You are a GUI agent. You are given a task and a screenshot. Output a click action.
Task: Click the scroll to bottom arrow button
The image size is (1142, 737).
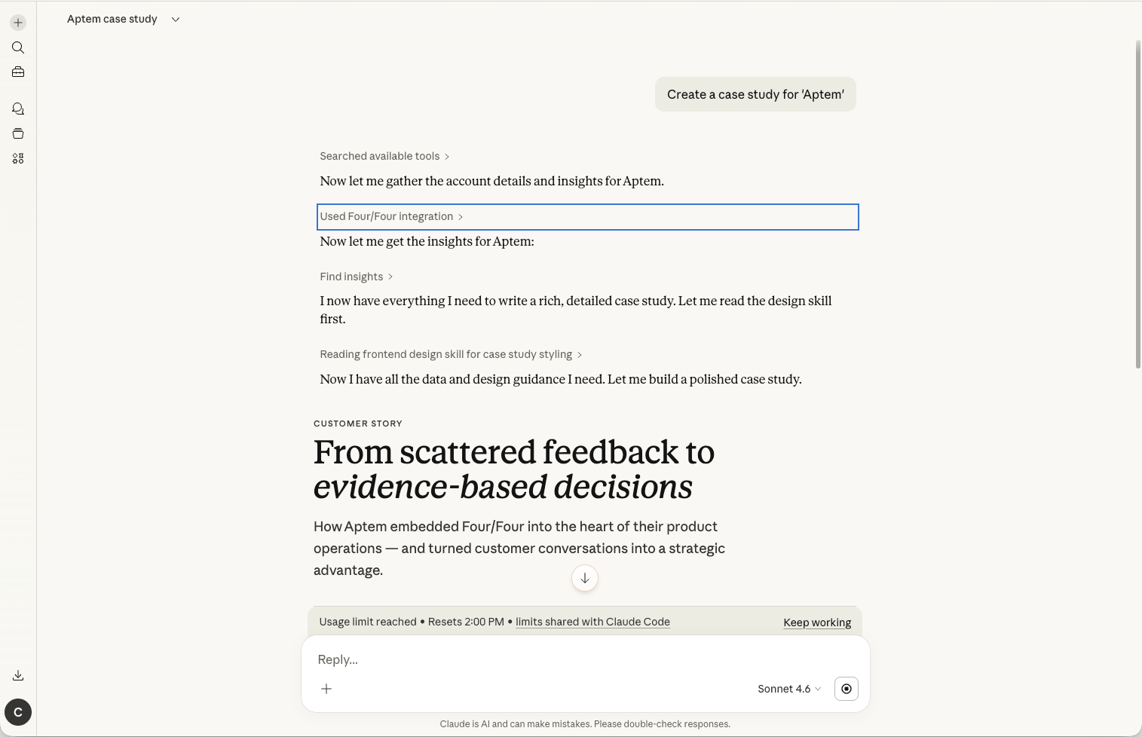coord(585,579)
